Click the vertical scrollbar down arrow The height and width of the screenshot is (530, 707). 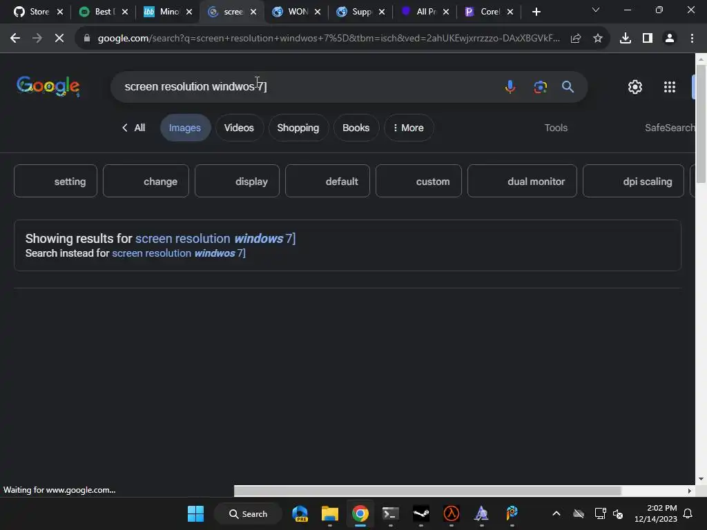tap(701, 479)
